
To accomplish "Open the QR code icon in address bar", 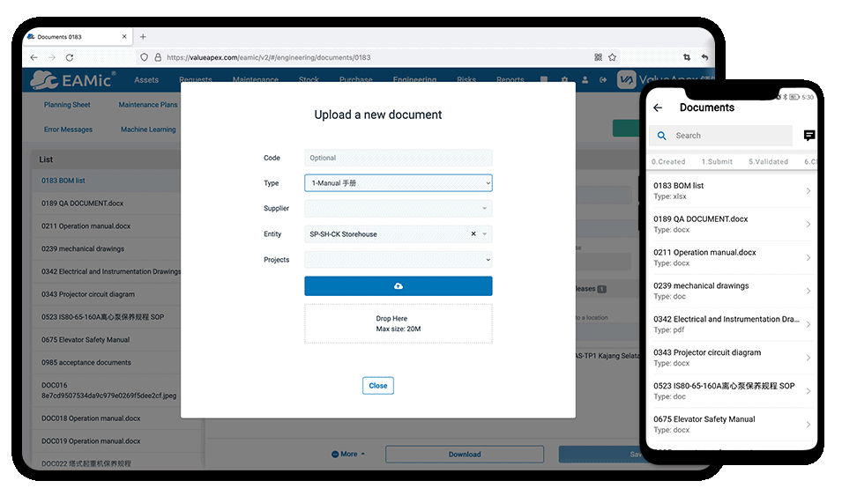I will [598, 57].
